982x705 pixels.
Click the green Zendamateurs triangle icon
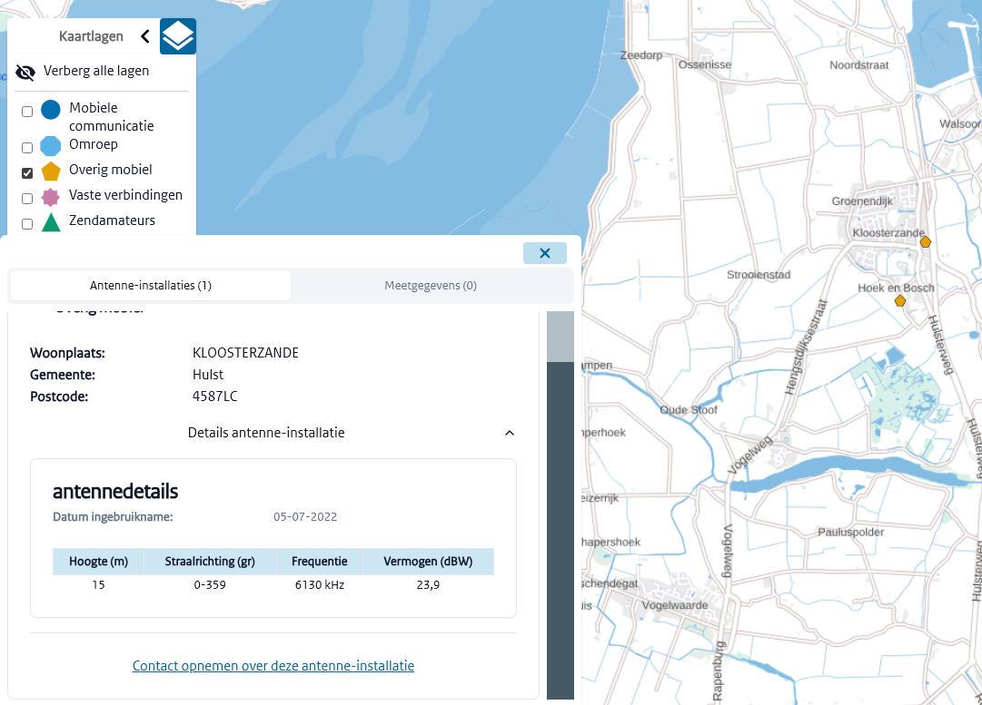51,221
